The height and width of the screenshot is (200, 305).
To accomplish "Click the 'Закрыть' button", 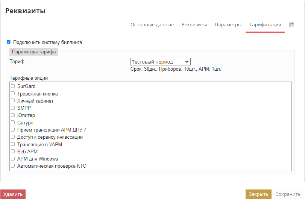I will [x=258, y=194].
